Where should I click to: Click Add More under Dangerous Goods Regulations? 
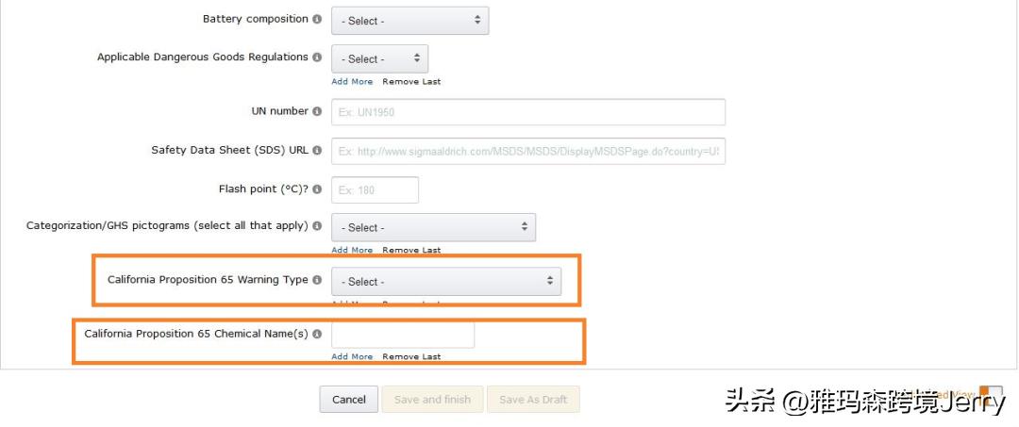click(352, 82)
